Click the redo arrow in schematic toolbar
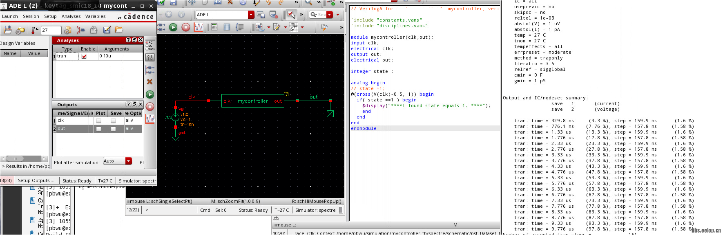723x235 pixels. (281, 2)
